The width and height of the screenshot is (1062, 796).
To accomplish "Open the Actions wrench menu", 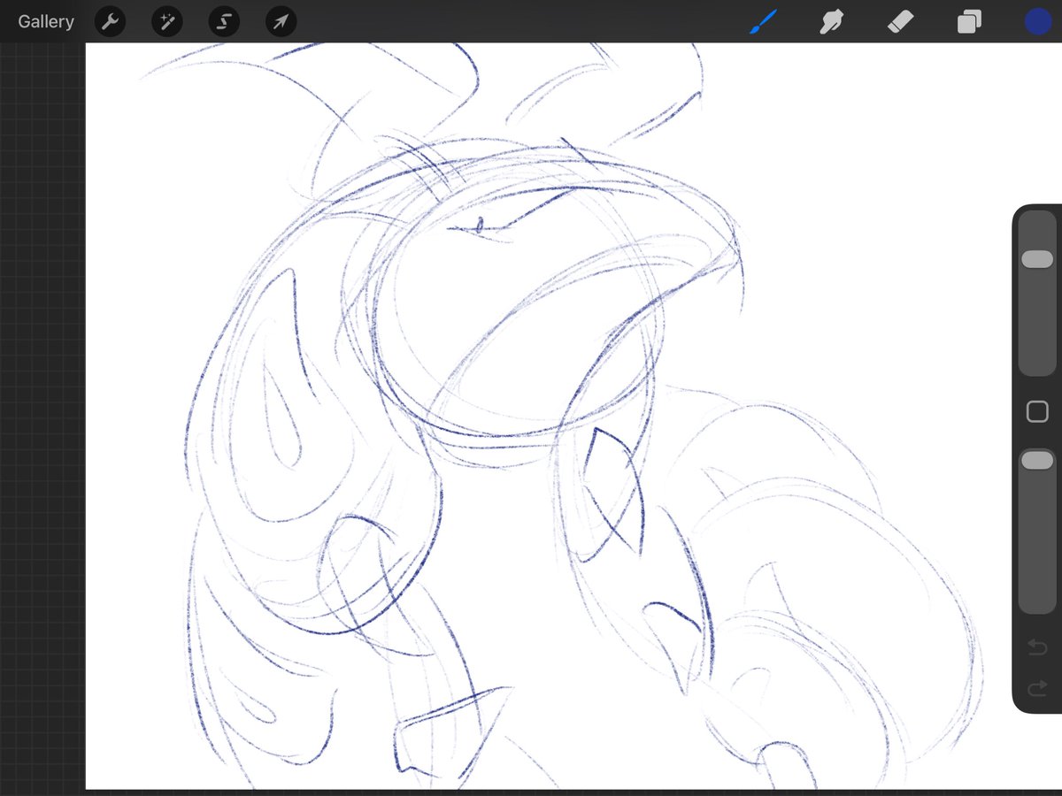I will [110, 21].
